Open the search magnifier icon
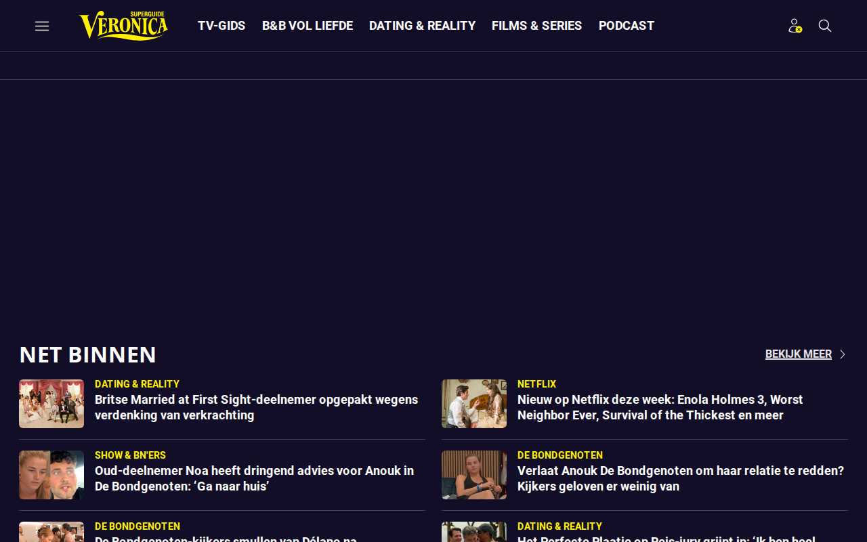Screen dimensions: 867x542 825,26
